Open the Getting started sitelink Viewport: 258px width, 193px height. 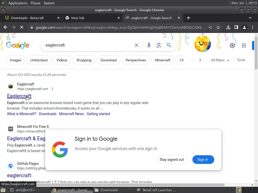click(98, 114)
